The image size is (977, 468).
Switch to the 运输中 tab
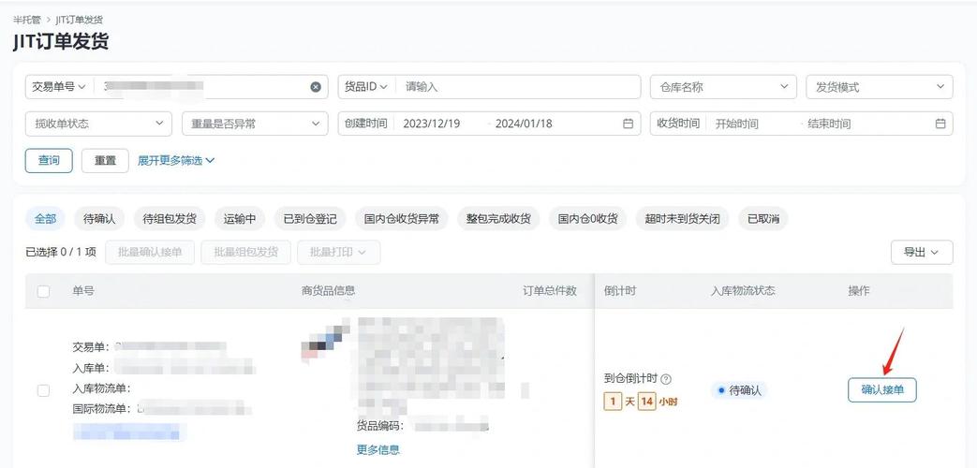point(240,219)
